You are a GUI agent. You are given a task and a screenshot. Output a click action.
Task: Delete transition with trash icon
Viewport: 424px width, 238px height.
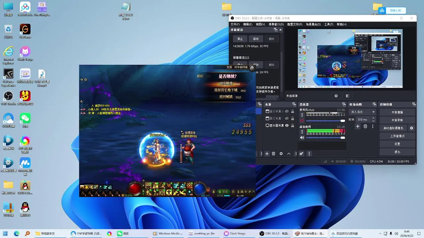[x=365, y=126]
